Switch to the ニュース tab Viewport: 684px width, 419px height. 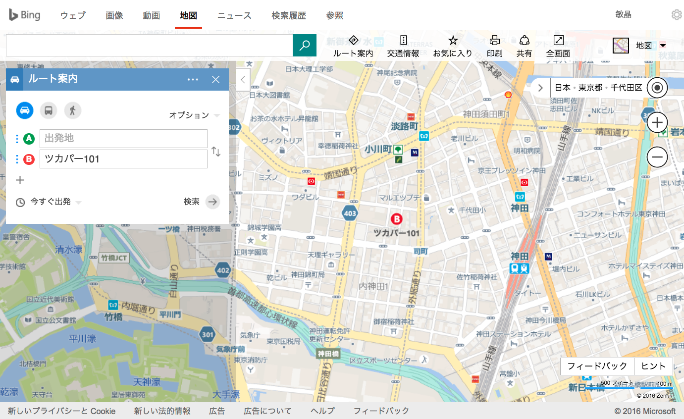click(234, 15)
